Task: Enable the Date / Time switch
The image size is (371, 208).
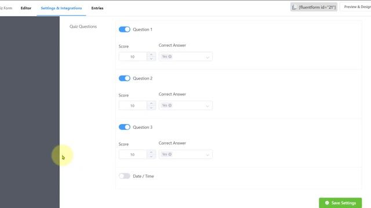Action: tap(125, 176)
